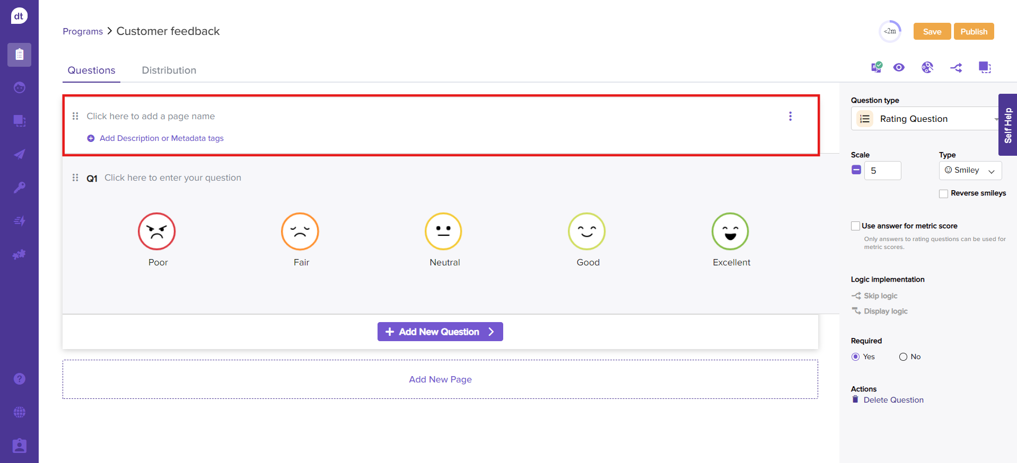1017x463 pixels.
Task: Set Required to No
Action: 903,357
